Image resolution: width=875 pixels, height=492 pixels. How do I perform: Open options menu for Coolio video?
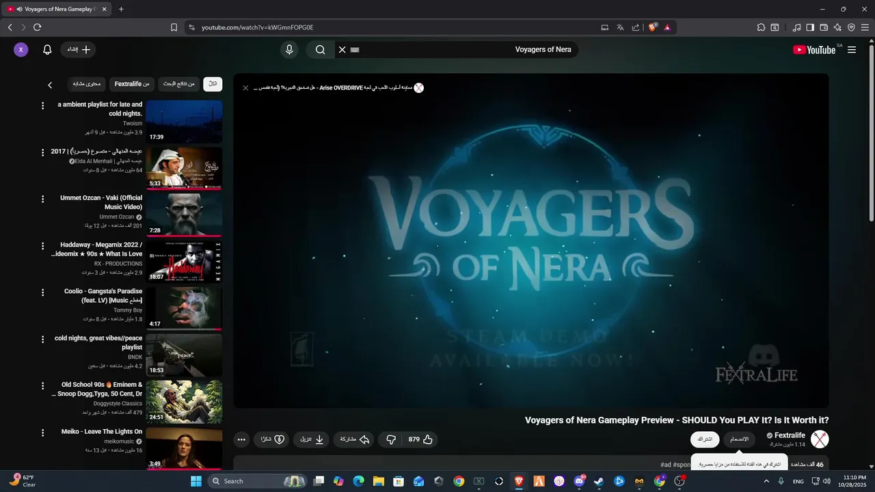[42, 292]
